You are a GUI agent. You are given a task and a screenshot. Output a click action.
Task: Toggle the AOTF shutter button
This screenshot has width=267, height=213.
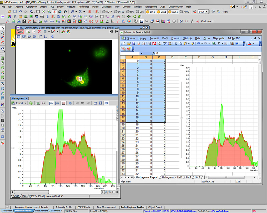pos(107,12)
